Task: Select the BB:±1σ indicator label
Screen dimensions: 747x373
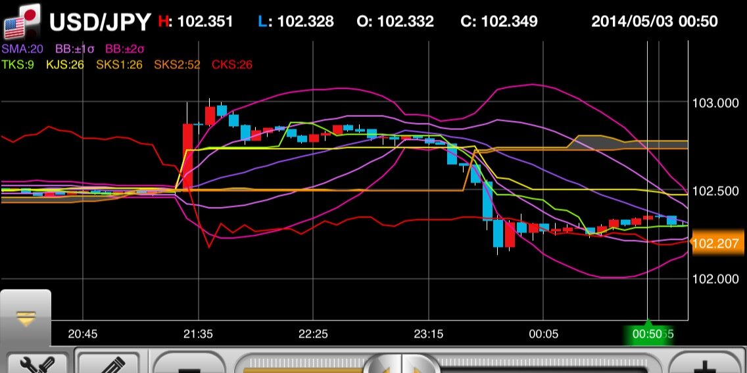Action: click(x=74, y=49)
